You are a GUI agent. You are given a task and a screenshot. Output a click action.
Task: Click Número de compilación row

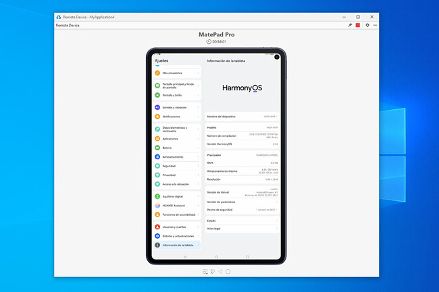(242, 136)
